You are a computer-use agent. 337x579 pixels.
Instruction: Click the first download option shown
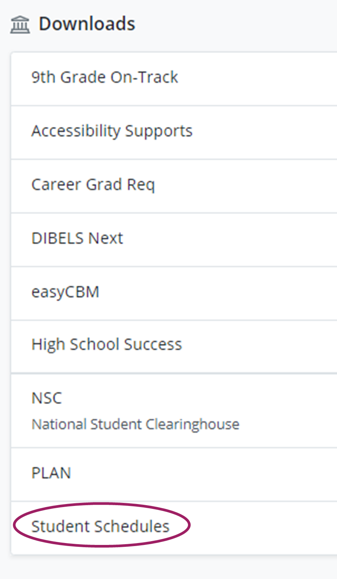pyautogui.click(x=105, y=77)
